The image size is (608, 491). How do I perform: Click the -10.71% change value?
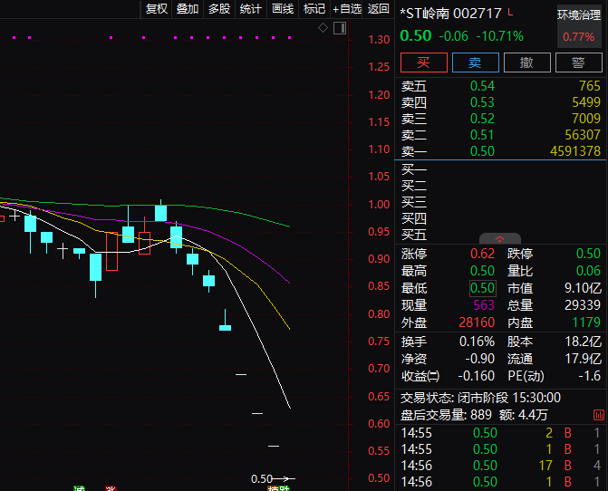pos(500,36)
